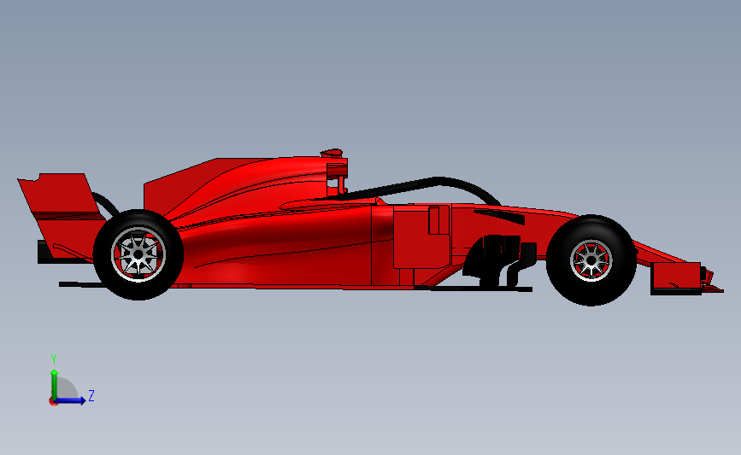The height and width of the screenshot is (455, 741).
Task: Select the red nose cone ahead of front wheel
Action: [x=662, y=254]
